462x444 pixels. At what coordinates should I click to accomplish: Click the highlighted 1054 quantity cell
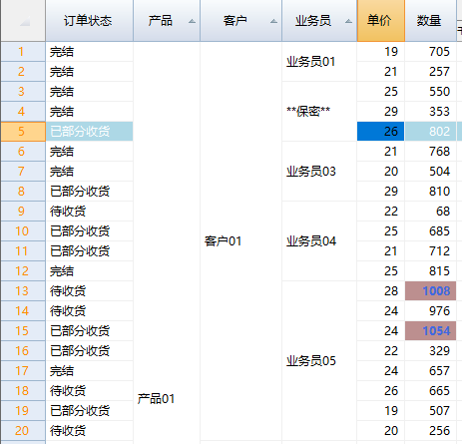click(x=430, y=331)
